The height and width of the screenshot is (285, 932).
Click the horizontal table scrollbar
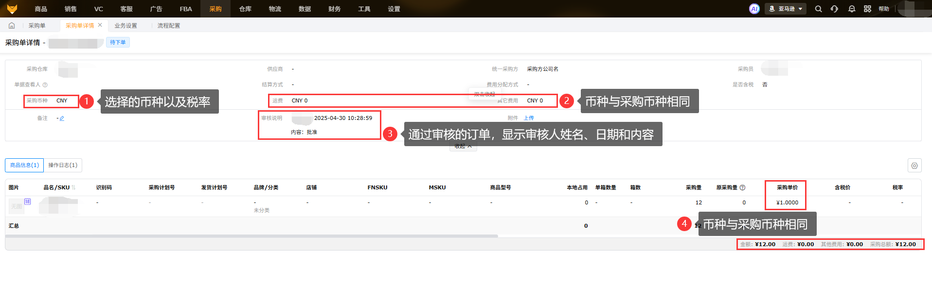click(251, 236)
